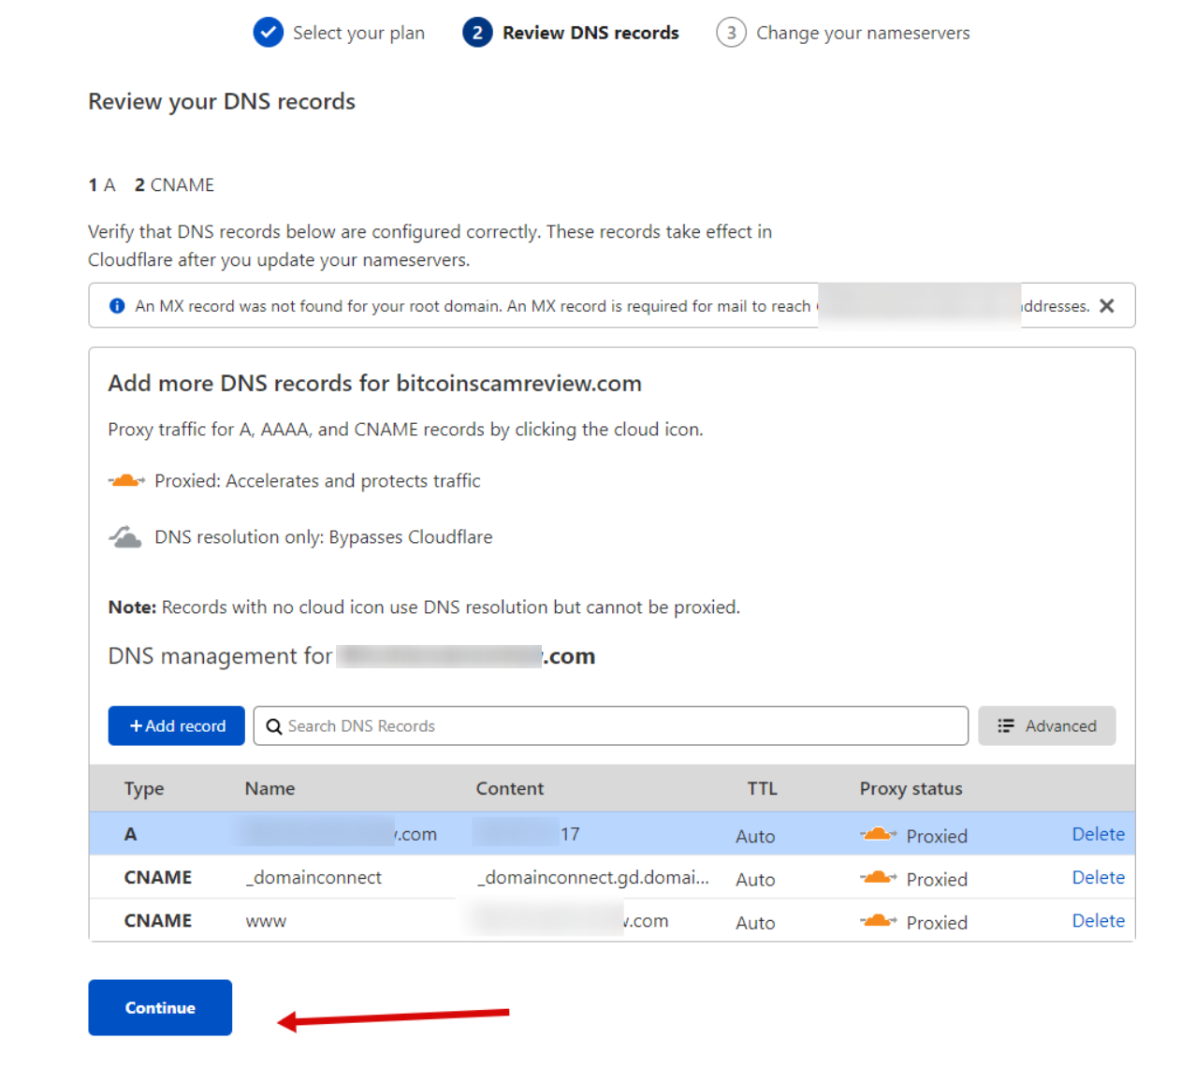Toggle the proxy cloud on the www CNAME row

pos(879,921)
